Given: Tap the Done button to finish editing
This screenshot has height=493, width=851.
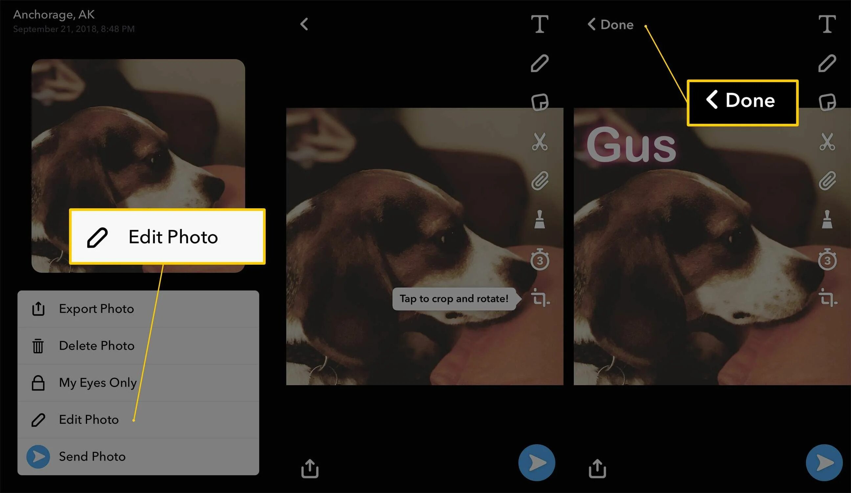Looking at the screenshot, I should 610,25.
